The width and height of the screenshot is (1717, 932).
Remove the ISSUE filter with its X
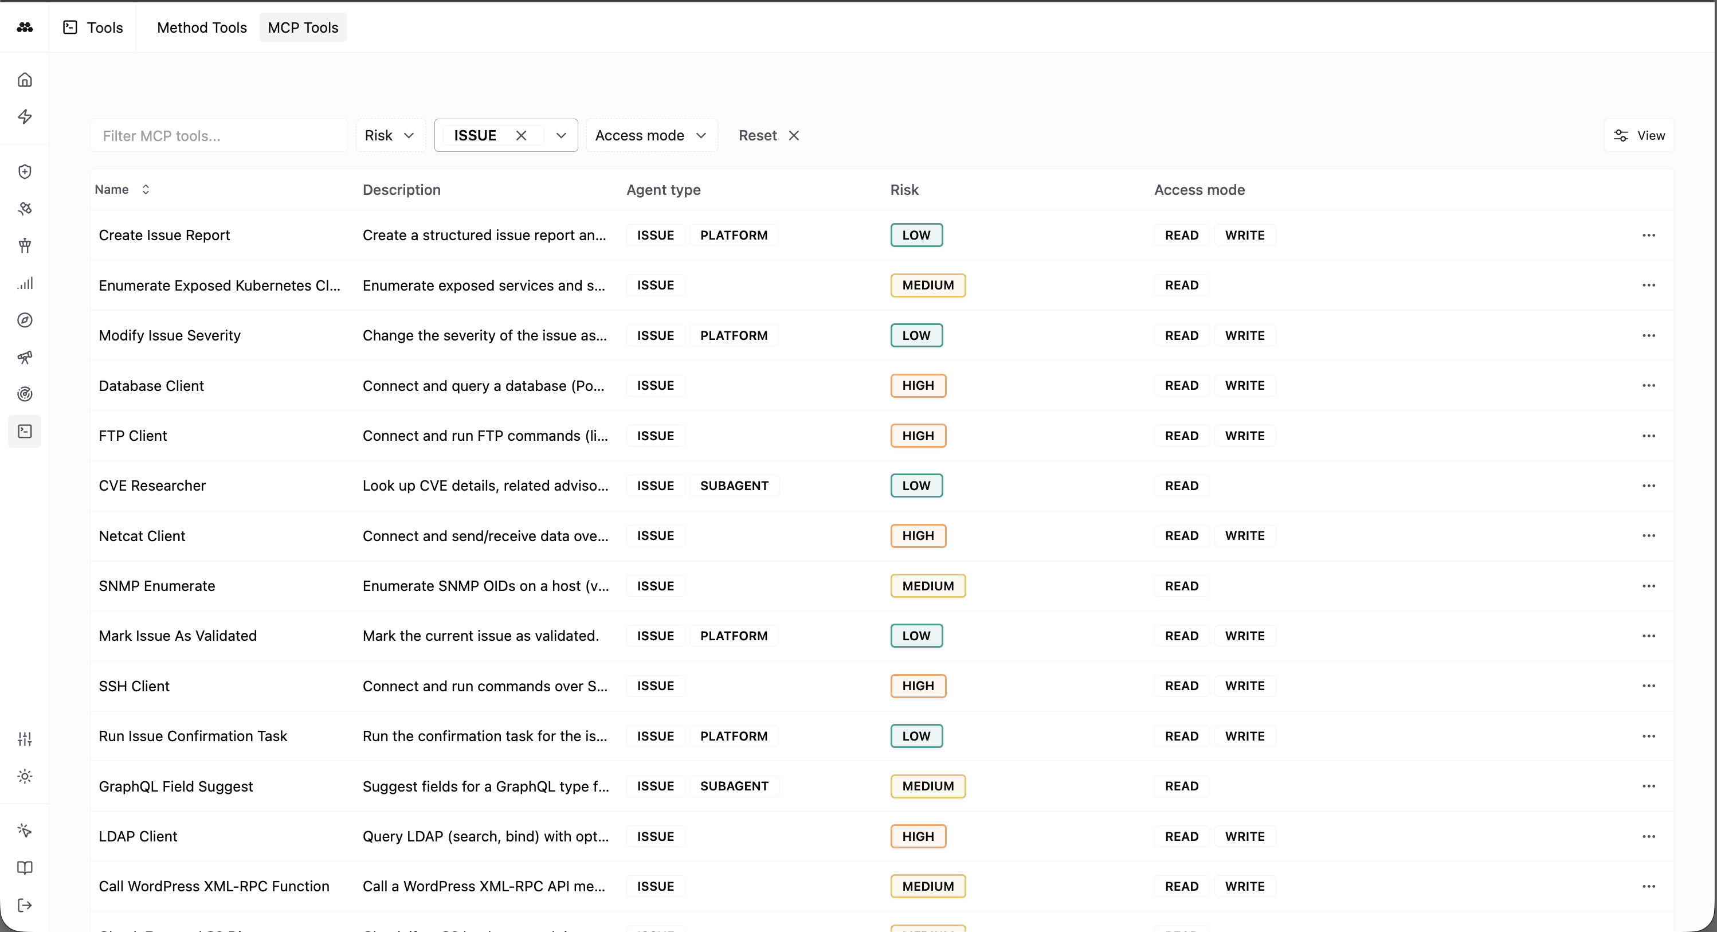click(x=522, y=135)
